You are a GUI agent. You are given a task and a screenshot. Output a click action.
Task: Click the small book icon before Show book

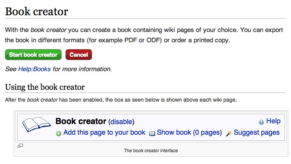click(x=152, y=133)
